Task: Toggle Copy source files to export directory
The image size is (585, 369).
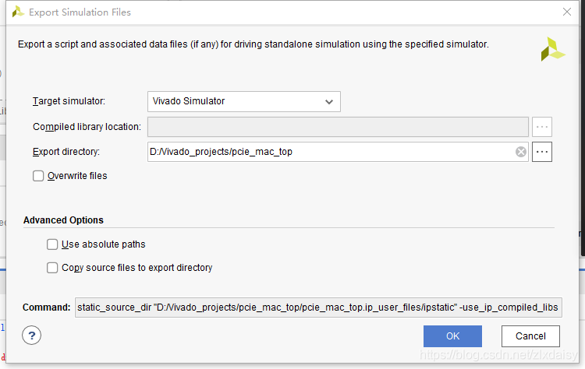Action: pyautogui.click(x=52, y=268)
